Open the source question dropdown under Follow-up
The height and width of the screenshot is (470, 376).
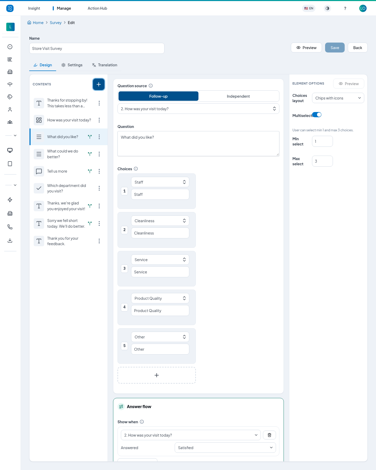(198, 109)
